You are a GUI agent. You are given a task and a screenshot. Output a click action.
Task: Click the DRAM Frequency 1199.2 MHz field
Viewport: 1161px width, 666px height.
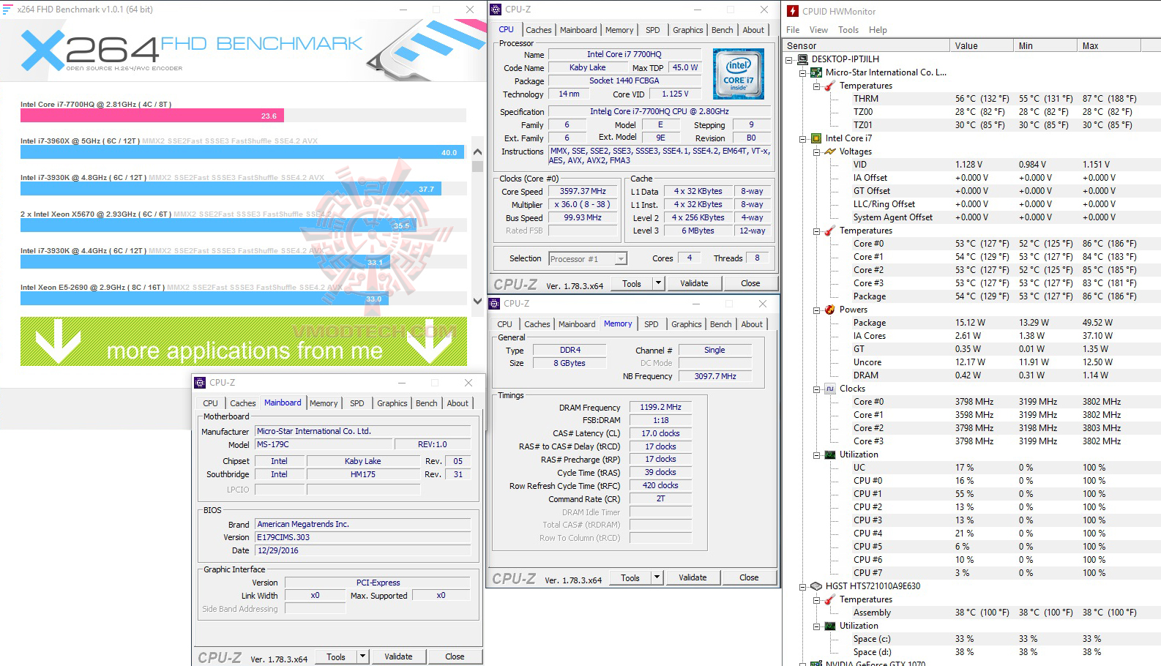pos(660,407)
